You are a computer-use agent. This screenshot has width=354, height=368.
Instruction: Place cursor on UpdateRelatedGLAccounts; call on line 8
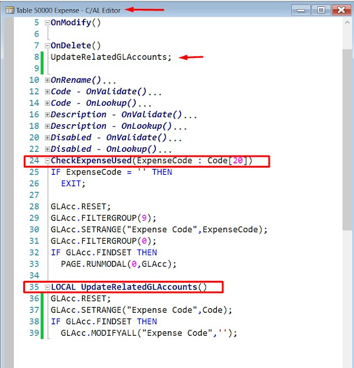click(x=111, y=57)
